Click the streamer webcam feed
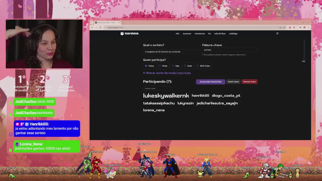Screen dimensions: 322x181 point(44,44)
